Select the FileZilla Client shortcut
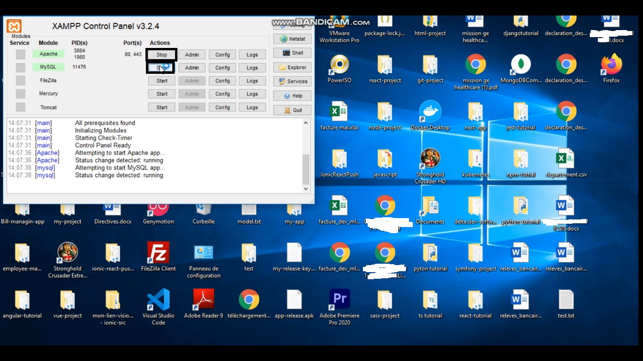Image resolution: width=643 pixels, height=361 pixels. [158, 257]
